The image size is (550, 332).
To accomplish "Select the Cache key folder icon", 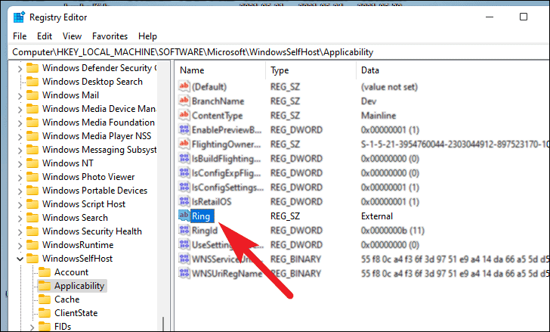I will coord(44,299).
